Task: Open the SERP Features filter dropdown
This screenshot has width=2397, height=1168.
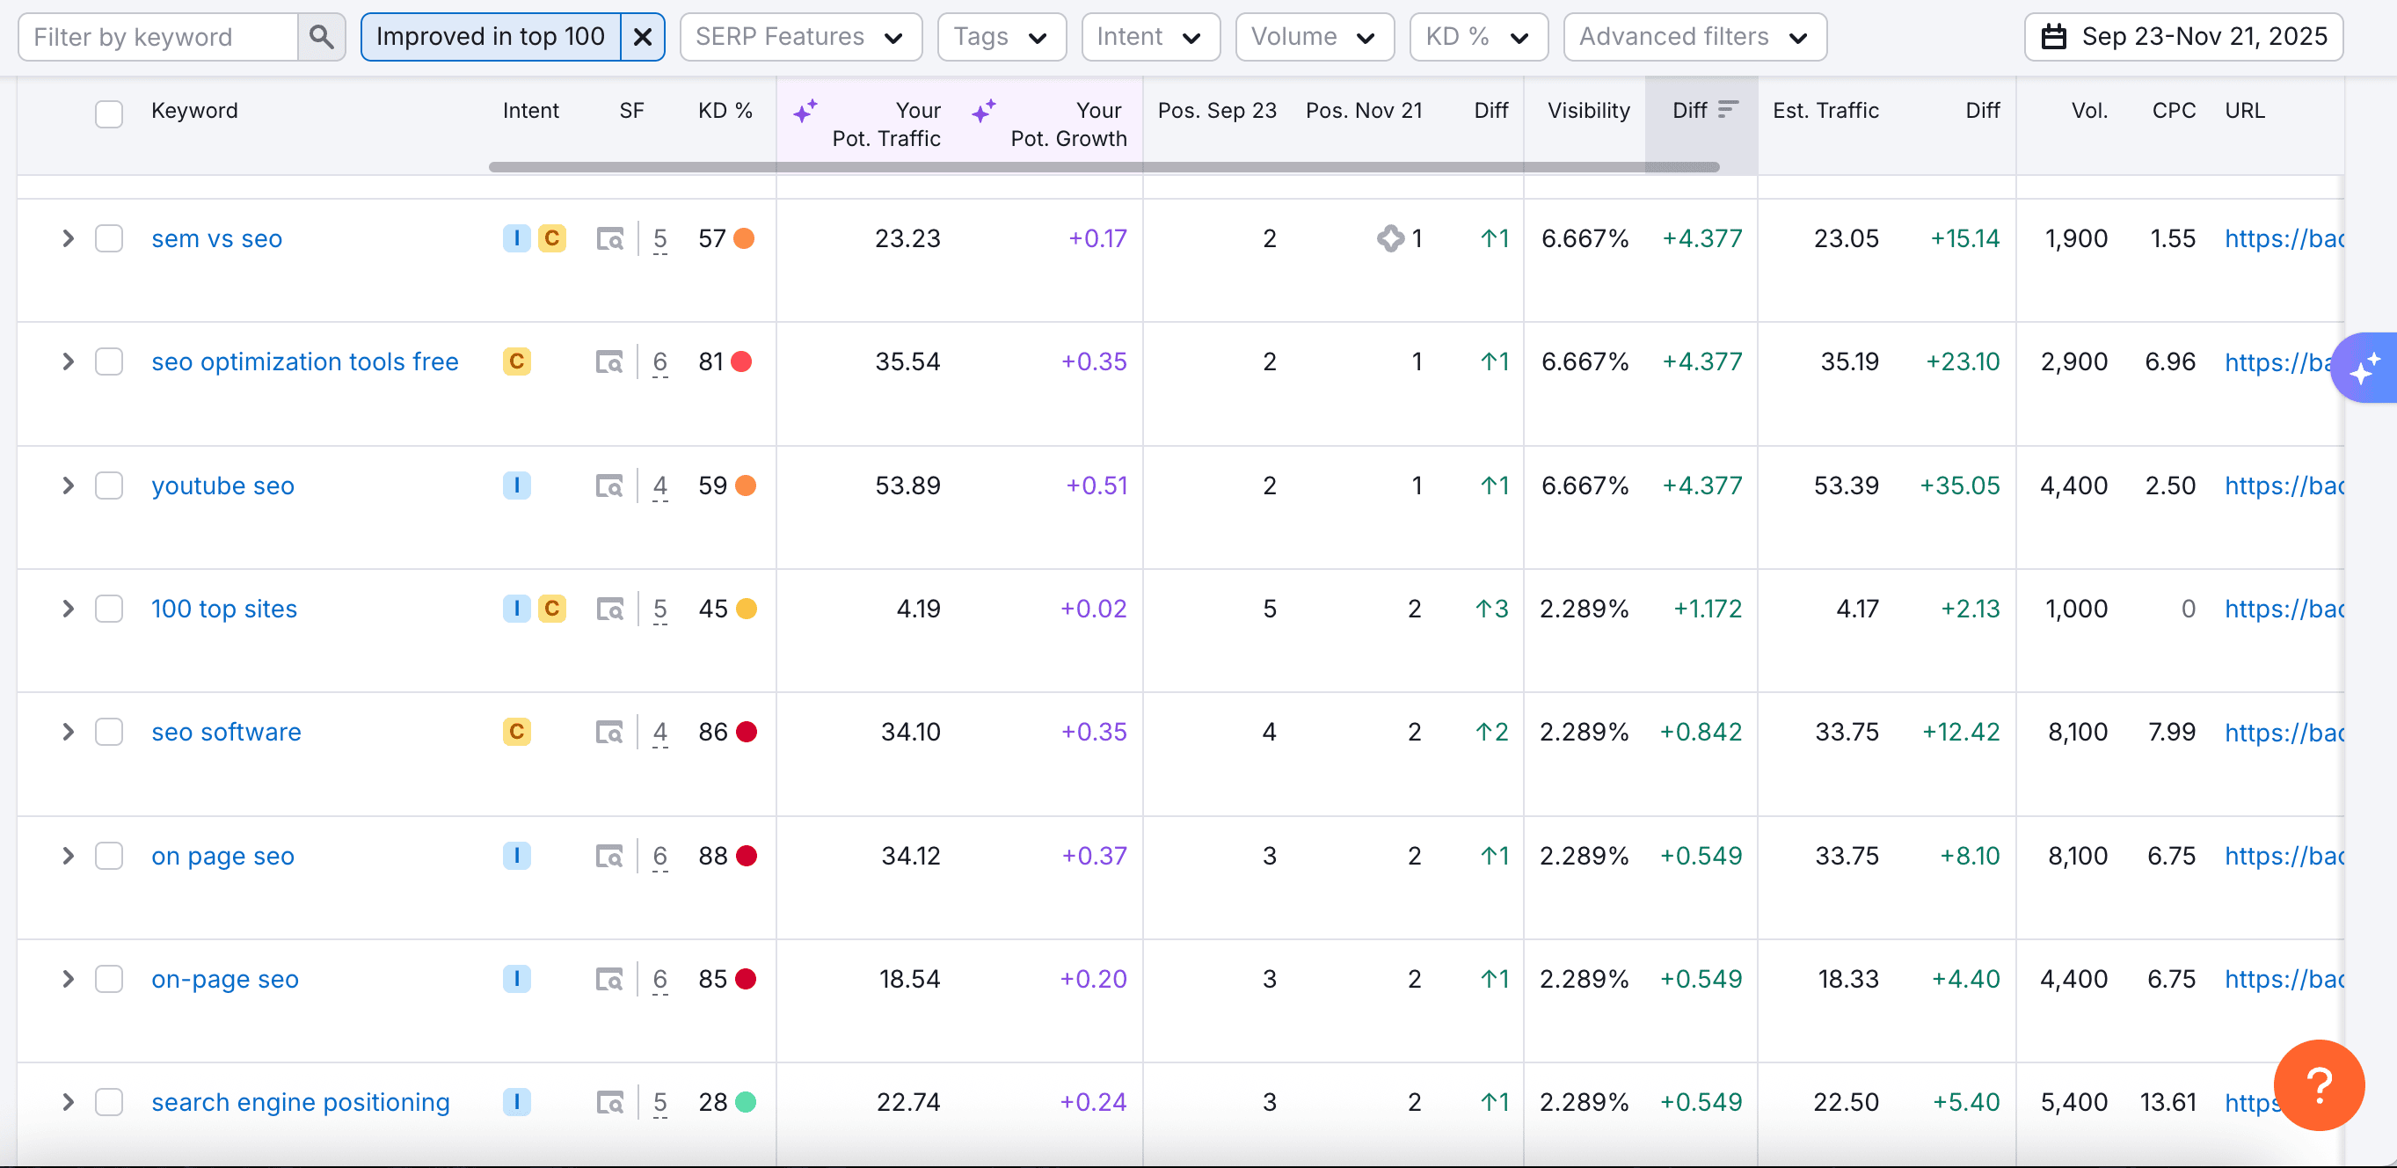Action: pyautogui.click(x=800, y=37)
